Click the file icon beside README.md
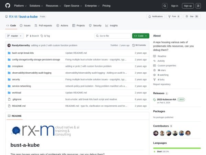Viewport: 206px width, 155px height. point(9,106)
